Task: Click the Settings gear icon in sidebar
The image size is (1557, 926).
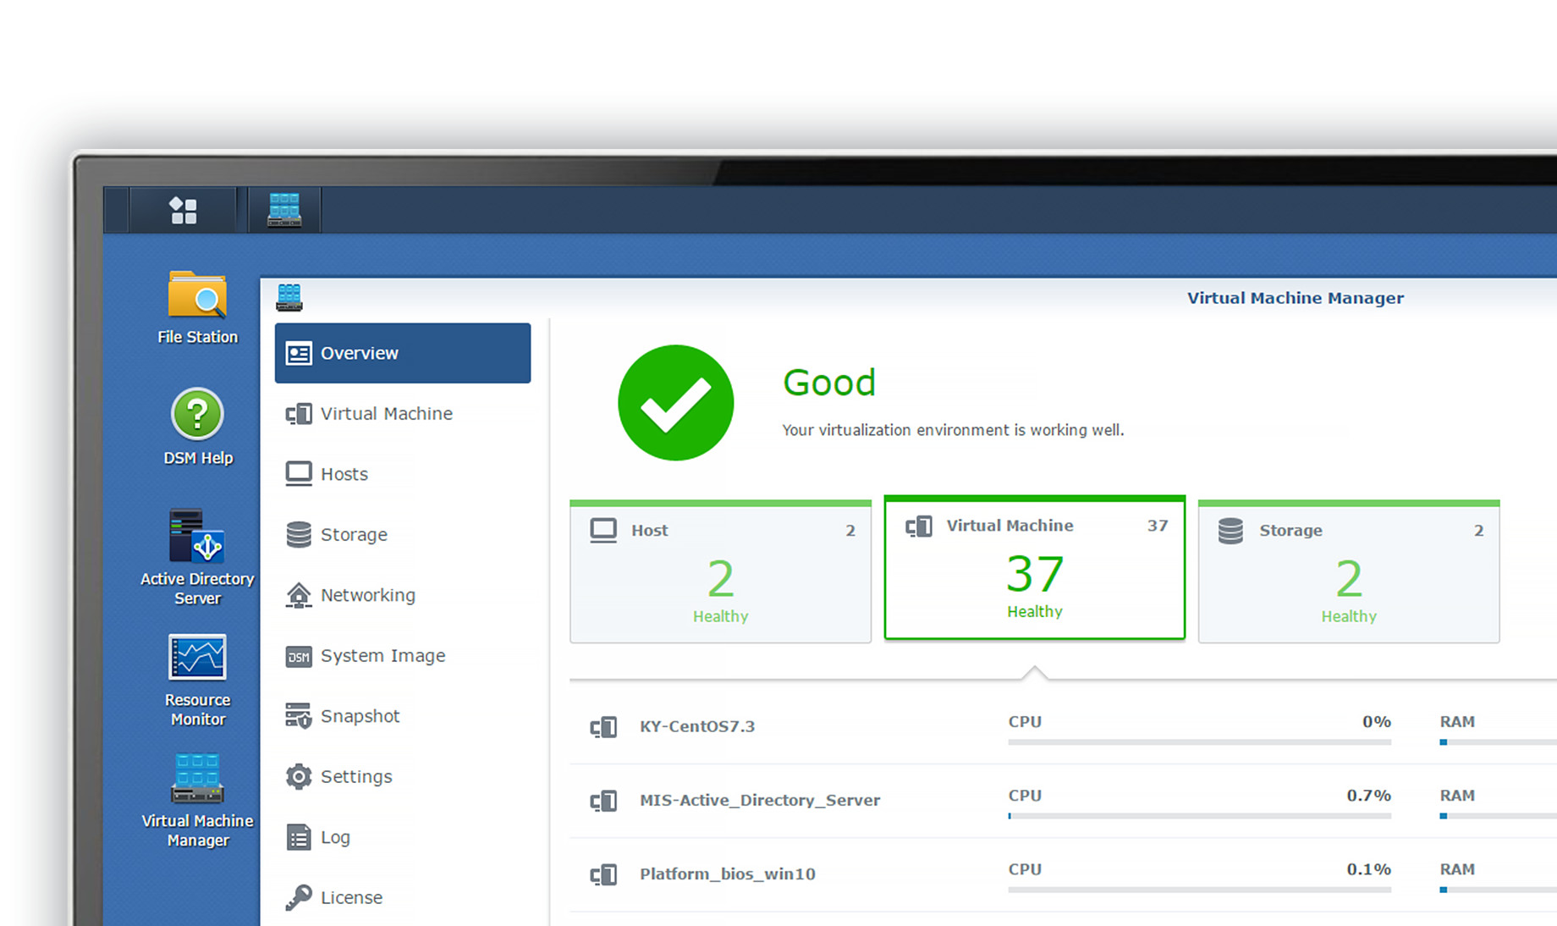Action: [x=299, y=777]
